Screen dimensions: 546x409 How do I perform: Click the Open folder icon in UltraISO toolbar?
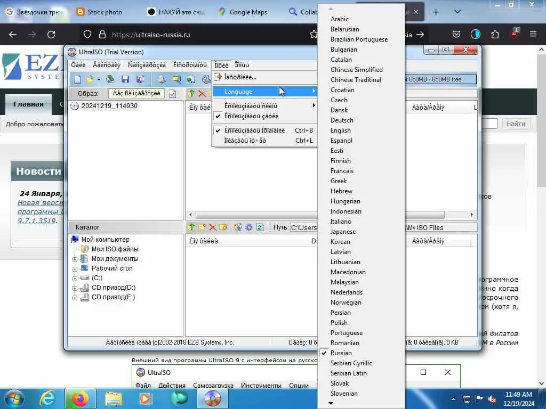click(90, 79)
